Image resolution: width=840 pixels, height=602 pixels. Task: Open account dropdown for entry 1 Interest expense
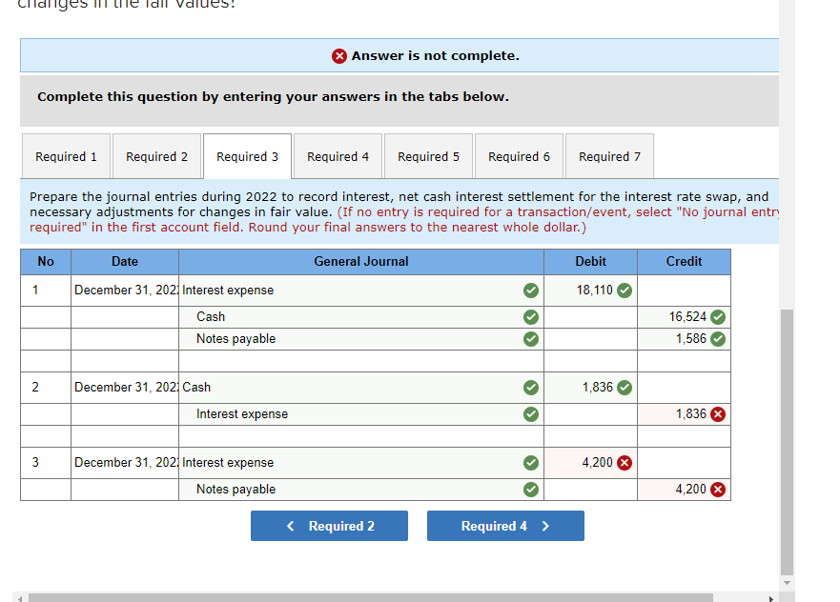(361, 290)
